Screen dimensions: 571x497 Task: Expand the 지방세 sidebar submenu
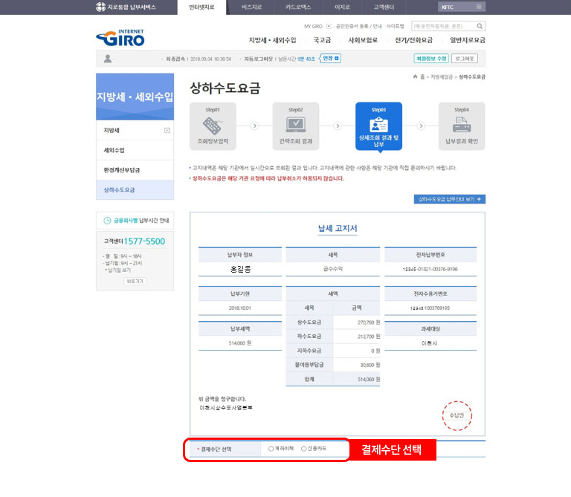point(167,130)
